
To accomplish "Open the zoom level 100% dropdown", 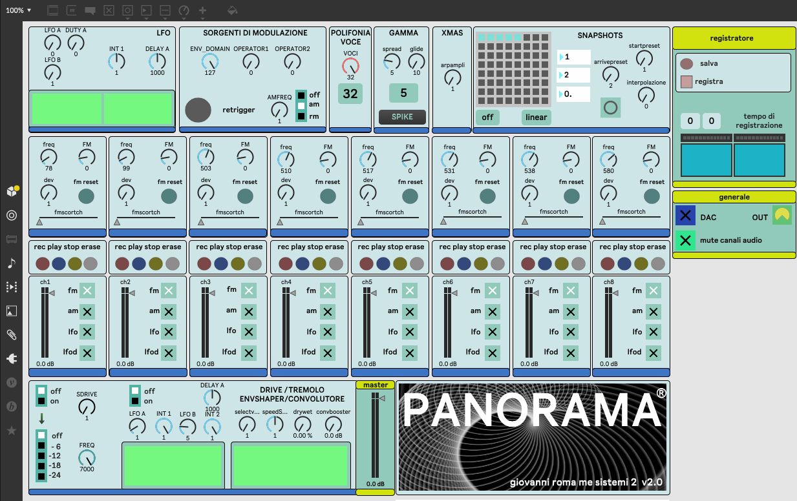I will point(19,10).
